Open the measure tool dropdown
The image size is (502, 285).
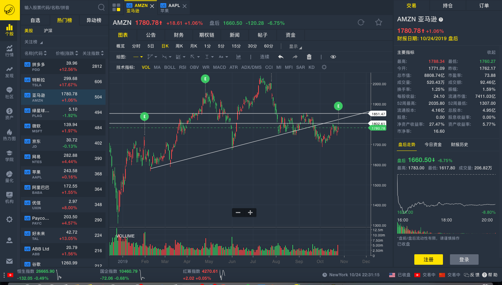coord(209,57)
